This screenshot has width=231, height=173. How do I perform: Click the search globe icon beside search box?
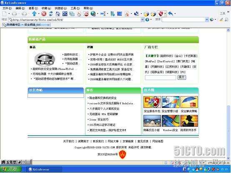pos(212,20)
